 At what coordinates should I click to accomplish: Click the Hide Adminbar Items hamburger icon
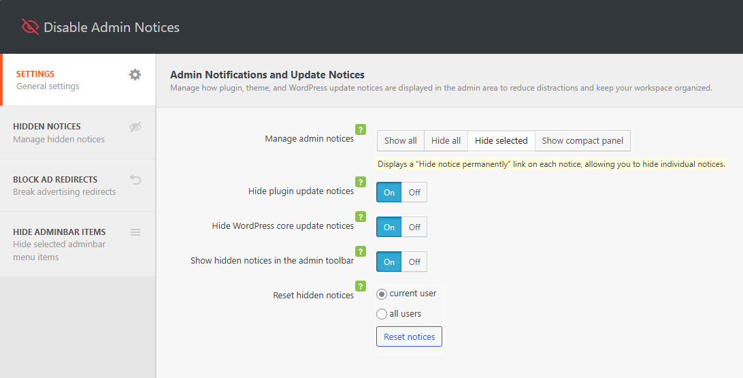pos(135,232)
